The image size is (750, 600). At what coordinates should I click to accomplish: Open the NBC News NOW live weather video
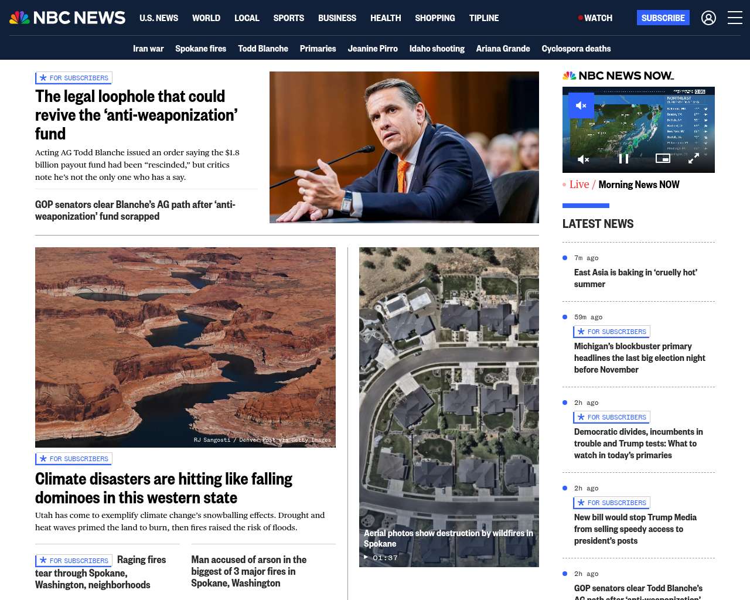[x=639, y=129]
